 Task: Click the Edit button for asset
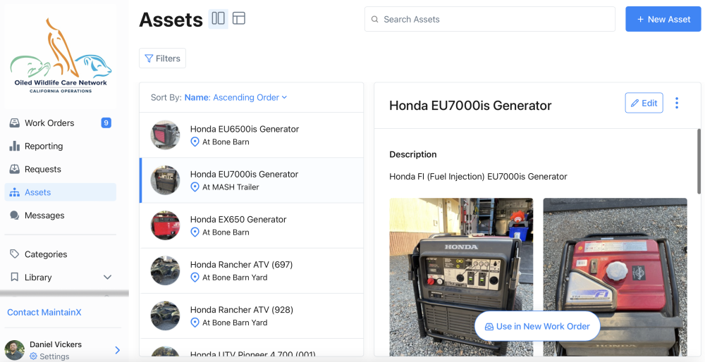pos(644,103)
